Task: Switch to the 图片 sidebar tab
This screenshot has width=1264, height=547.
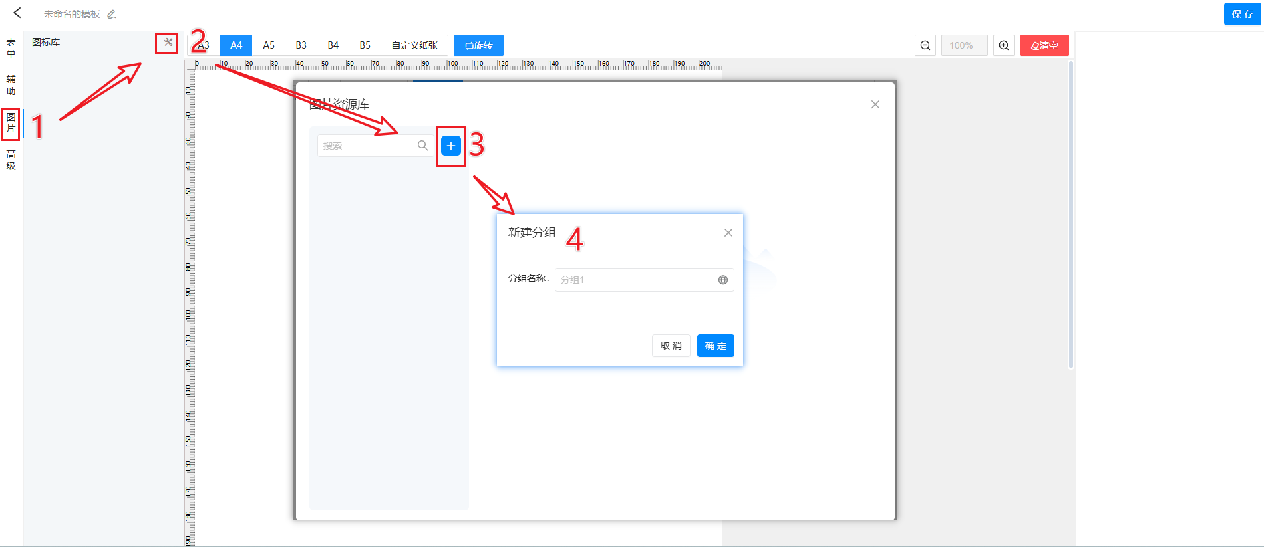Action: 11,123
